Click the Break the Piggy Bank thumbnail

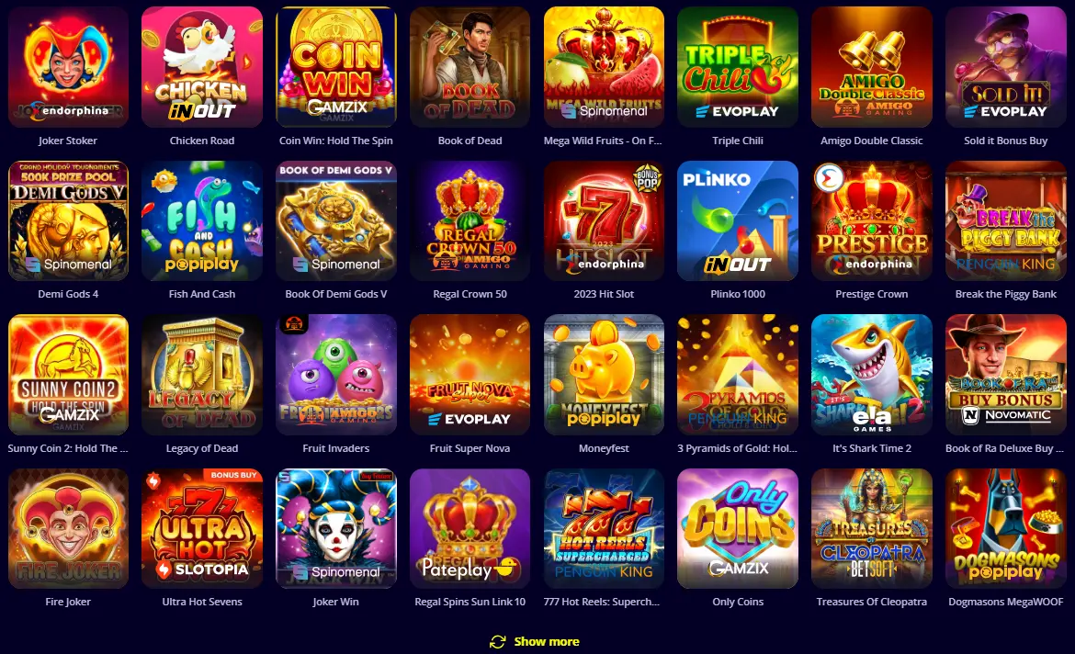[x=1006, y=220]
